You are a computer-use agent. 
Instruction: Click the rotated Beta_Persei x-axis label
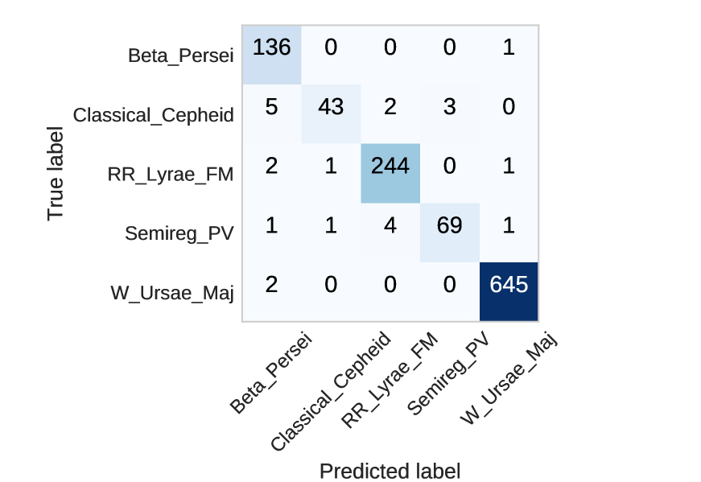coord(270,376)
